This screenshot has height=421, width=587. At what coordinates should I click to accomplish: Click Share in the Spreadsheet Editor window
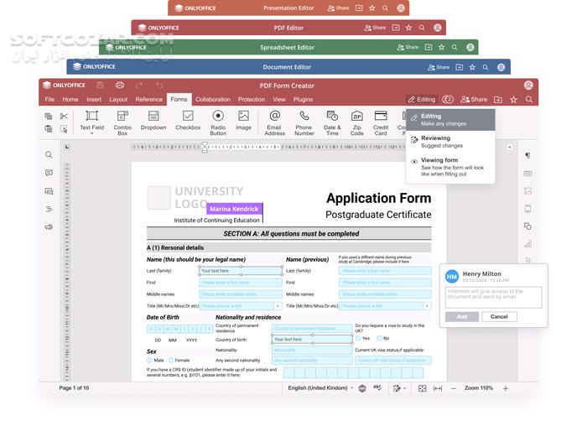point(408,47)
